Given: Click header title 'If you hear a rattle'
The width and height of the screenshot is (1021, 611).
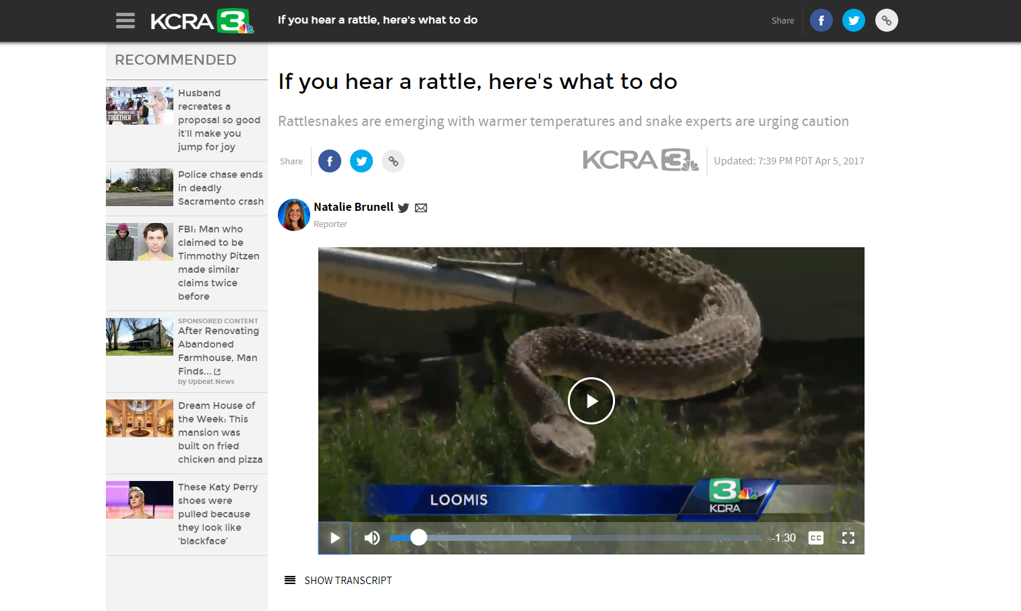Looking at the screenshot, I should click(x=378, y=20).
